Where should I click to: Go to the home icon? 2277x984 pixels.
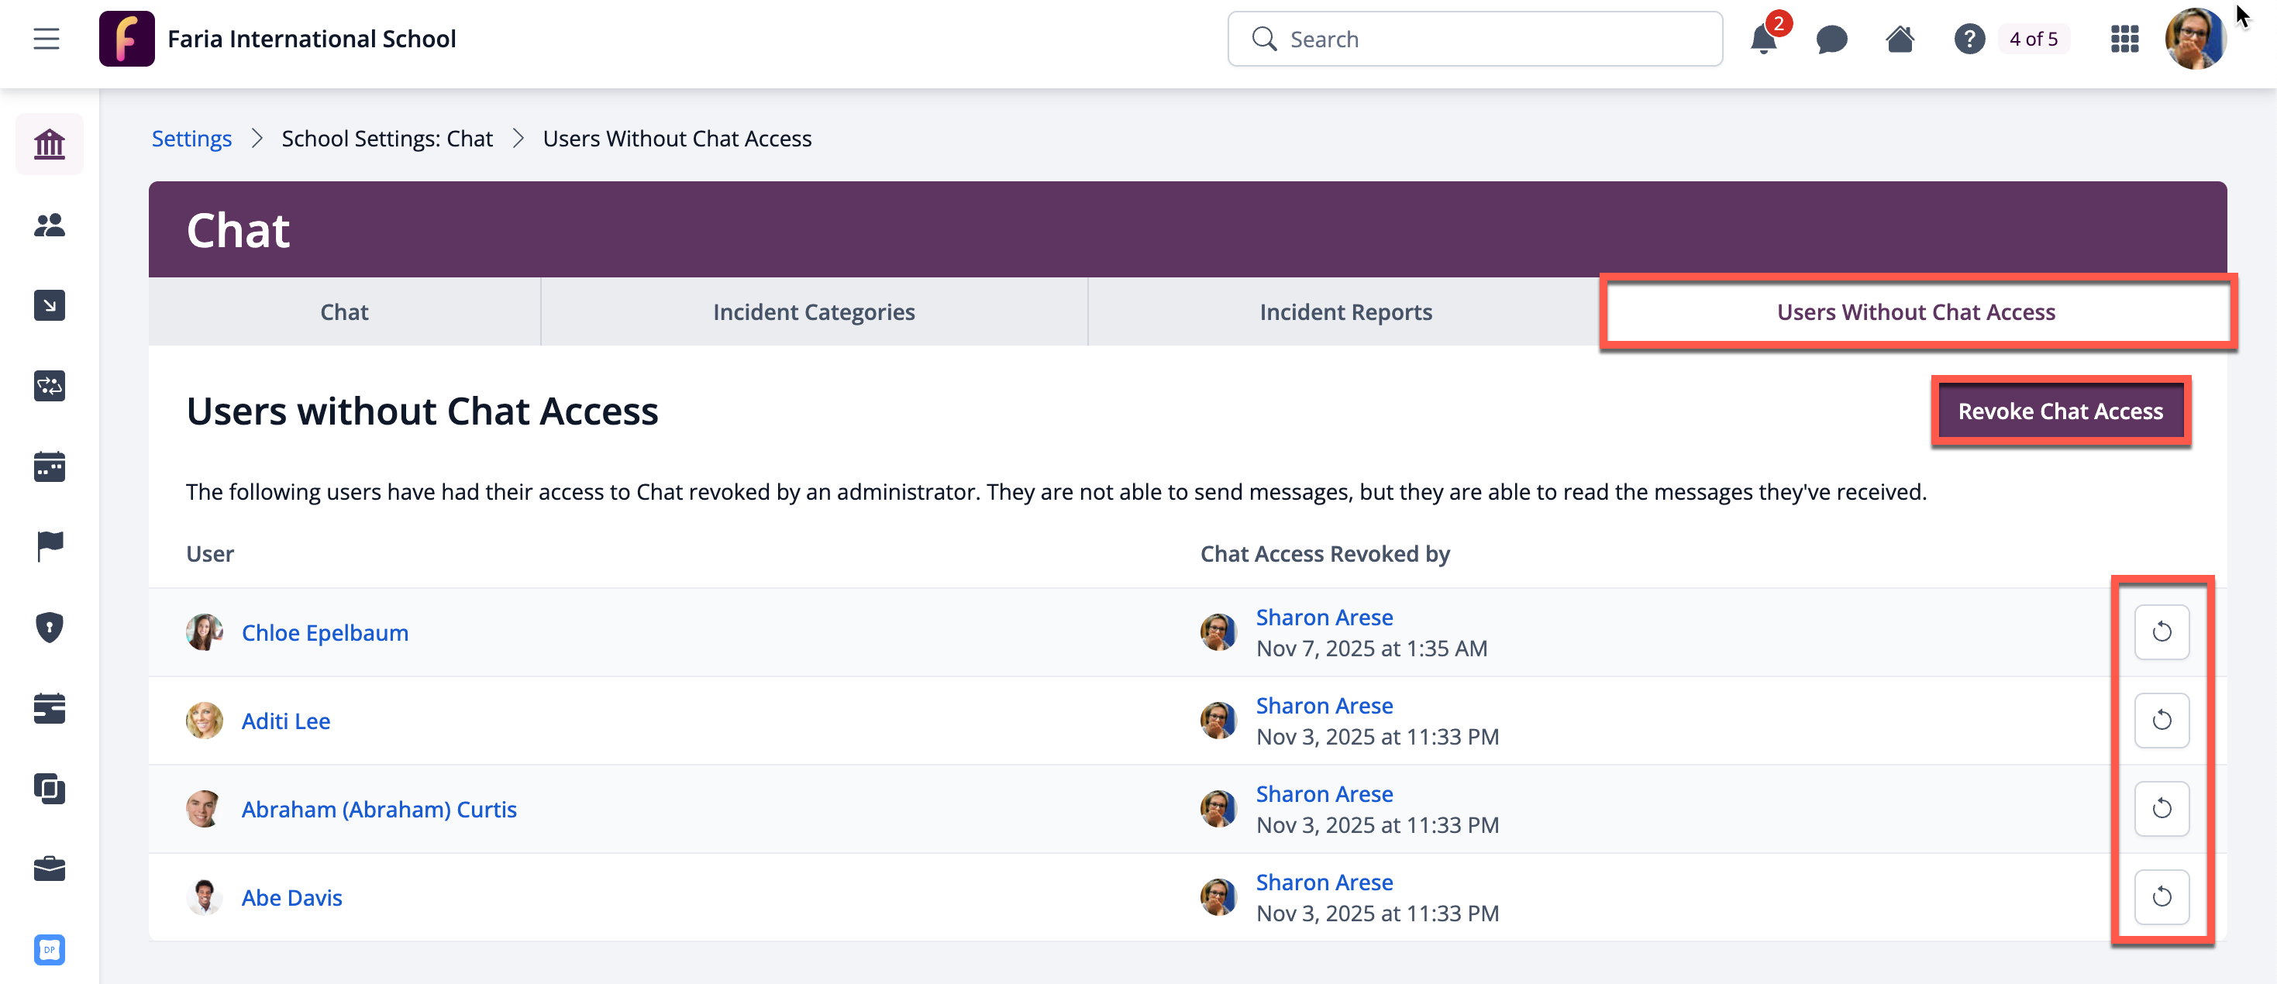tap(1900, 40)
